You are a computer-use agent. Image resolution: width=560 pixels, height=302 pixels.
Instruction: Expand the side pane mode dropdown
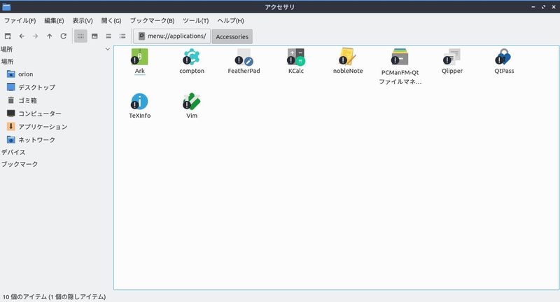107,49
